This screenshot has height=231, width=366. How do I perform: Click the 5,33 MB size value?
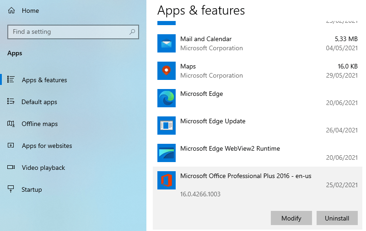[x=346, y=39]
